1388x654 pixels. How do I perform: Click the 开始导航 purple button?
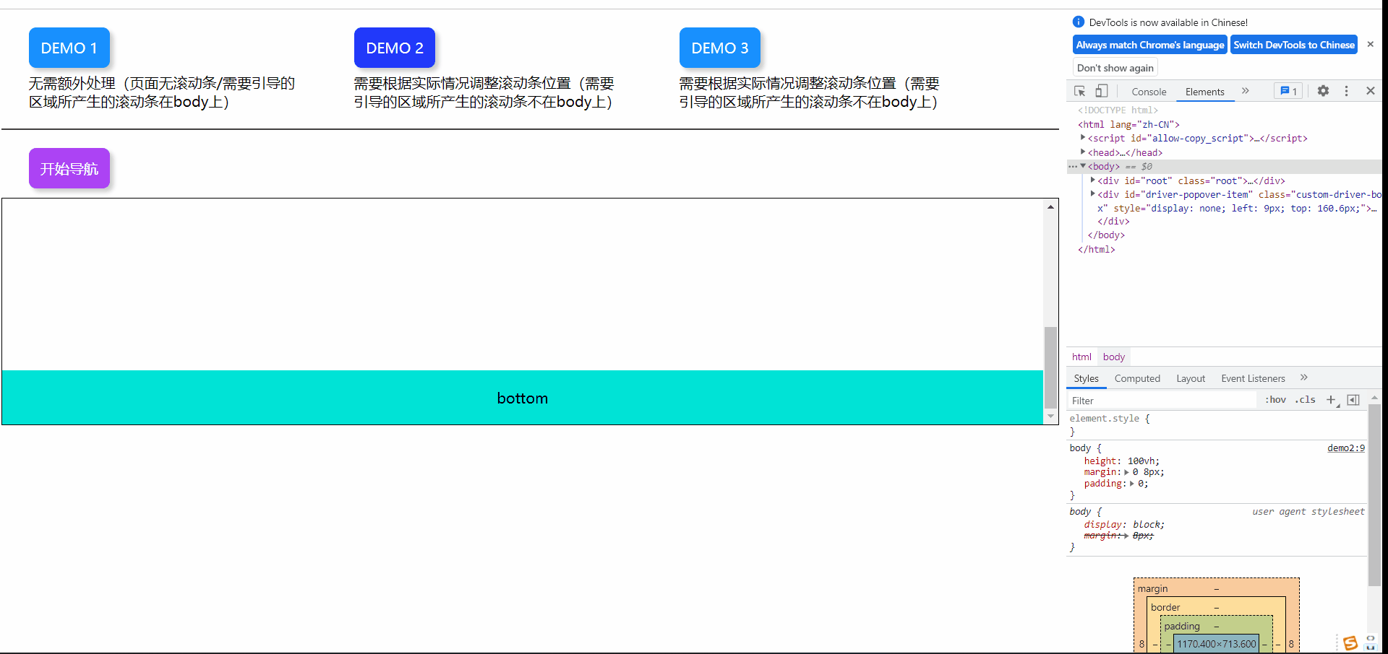[x=69, y=168]
